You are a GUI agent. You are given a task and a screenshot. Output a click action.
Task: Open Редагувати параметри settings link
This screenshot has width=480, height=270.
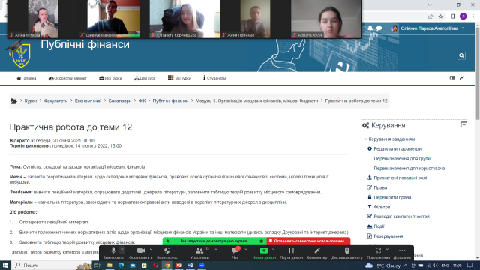click(397, 148)
